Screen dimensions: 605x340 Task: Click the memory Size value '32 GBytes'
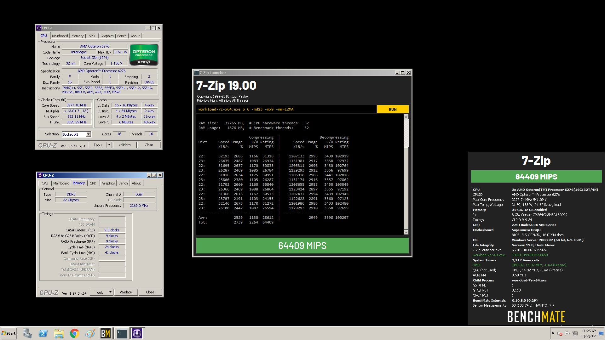(71, 200)
